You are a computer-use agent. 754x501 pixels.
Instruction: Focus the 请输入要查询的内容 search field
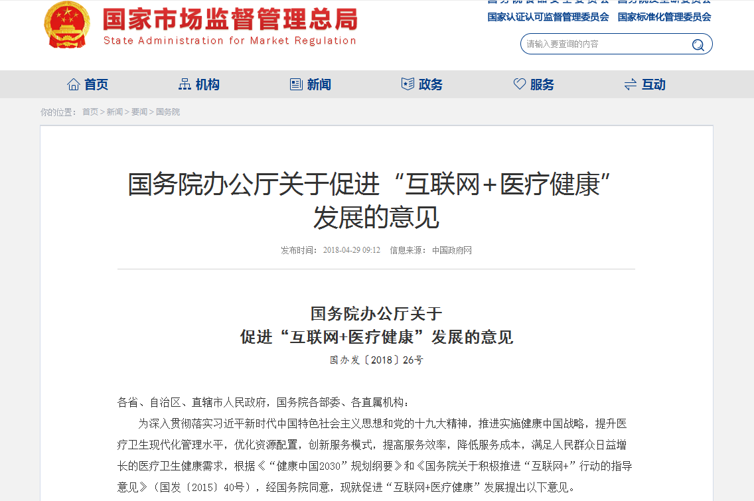point(604,44)
